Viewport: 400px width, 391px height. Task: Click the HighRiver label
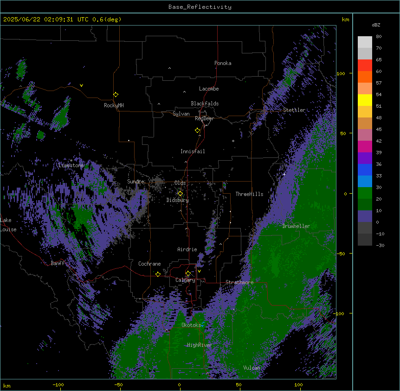tap(200, 345)
